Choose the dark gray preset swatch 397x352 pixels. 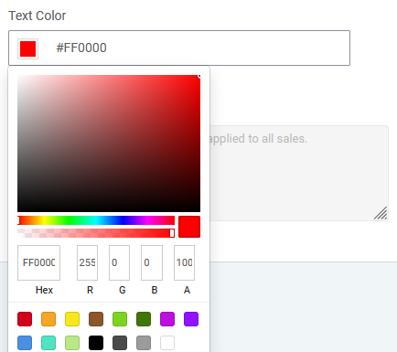click(120, 343)
